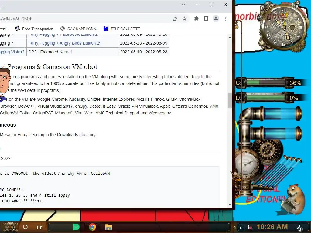Click the cartoon character with glasses
The width and height of the screenshot is (311, 233).
(x=4, y=84)
